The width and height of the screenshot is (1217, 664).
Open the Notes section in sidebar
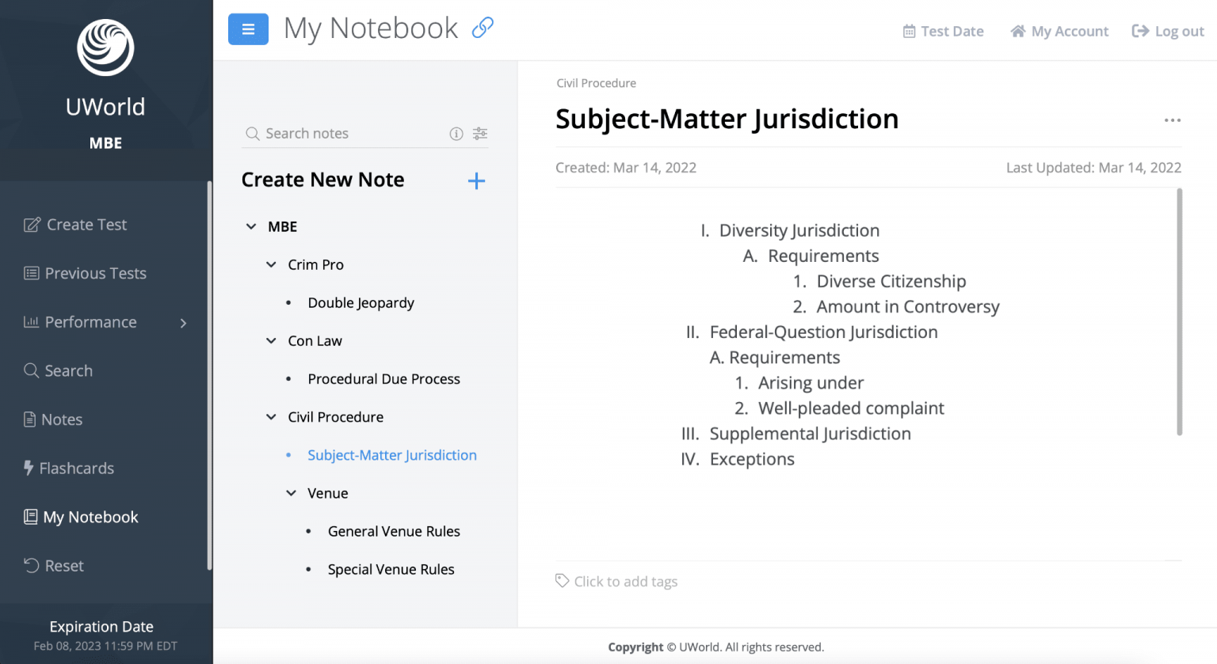(63, 419)
